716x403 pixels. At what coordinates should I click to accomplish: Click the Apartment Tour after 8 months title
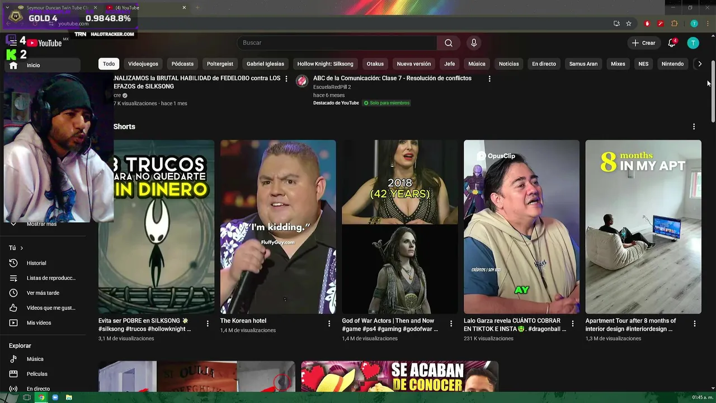(x=630, y=325)
